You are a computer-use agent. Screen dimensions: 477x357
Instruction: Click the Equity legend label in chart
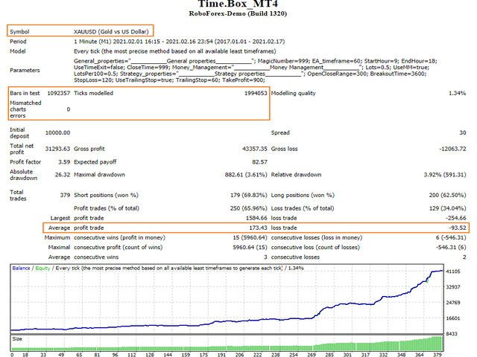[42, 268]
